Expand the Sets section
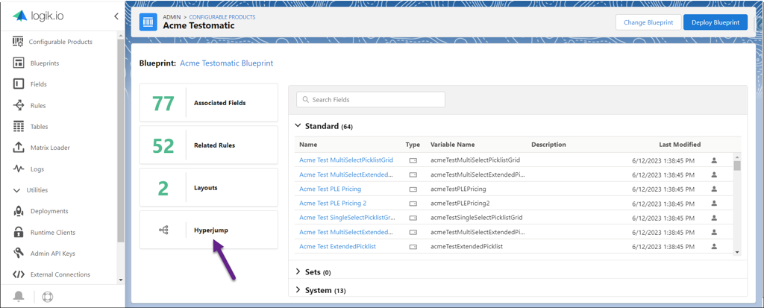Viewport: 764px width, 308px height. pos(298,271)
